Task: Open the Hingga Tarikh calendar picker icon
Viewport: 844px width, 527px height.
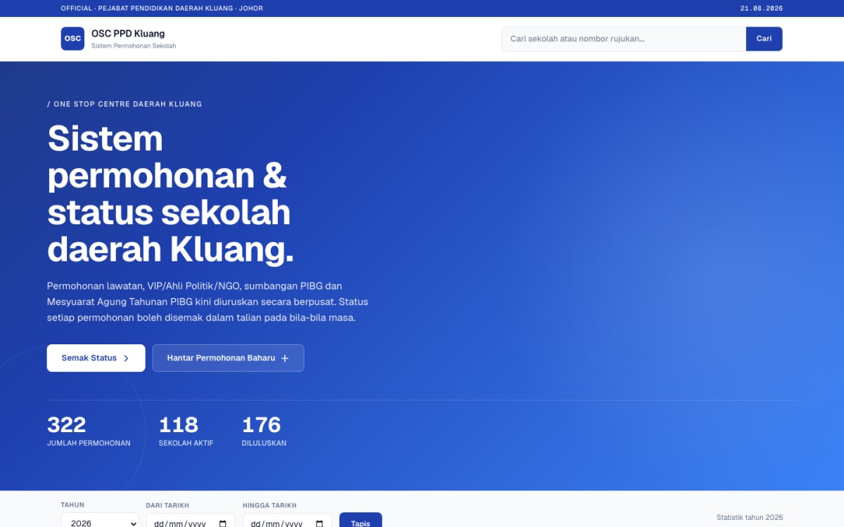Action: [320, 523]
